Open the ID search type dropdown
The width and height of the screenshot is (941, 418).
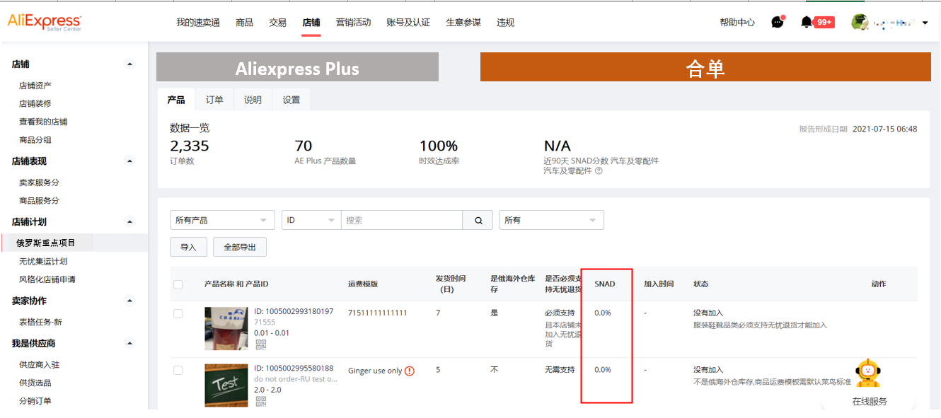(x=311, y=221)
